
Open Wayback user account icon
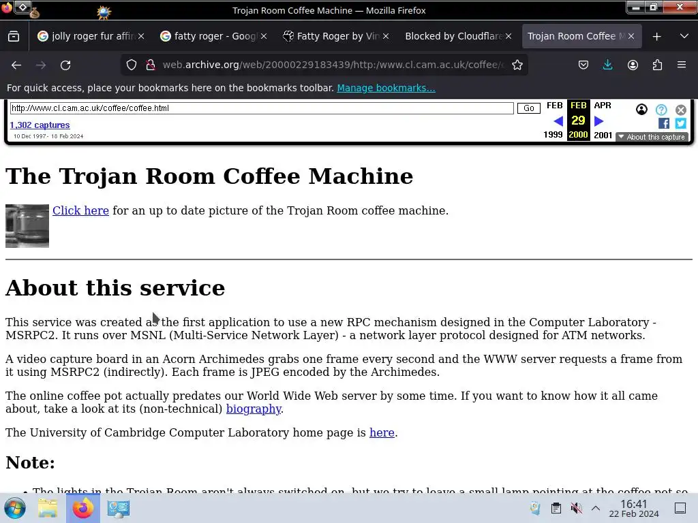click(641, 110)
